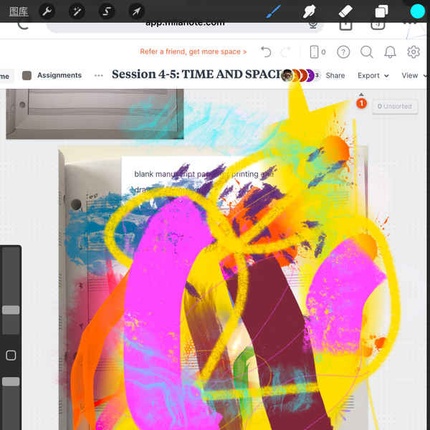Open the Layers panel
The height and width of the screenshot is (430, 430).
(x=381, y=11)
